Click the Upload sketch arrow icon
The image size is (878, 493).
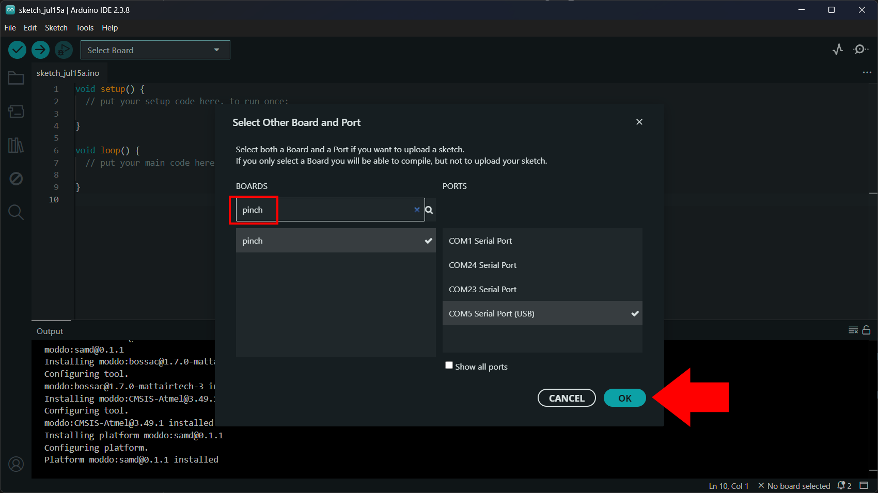pos(40,50)
